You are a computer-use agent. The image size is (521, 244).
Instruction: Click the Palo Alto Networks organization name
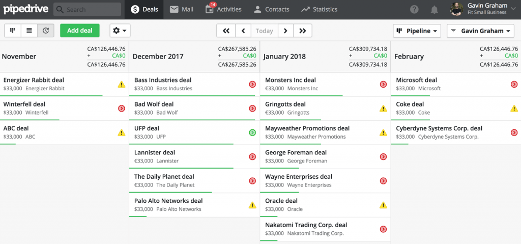179,209
